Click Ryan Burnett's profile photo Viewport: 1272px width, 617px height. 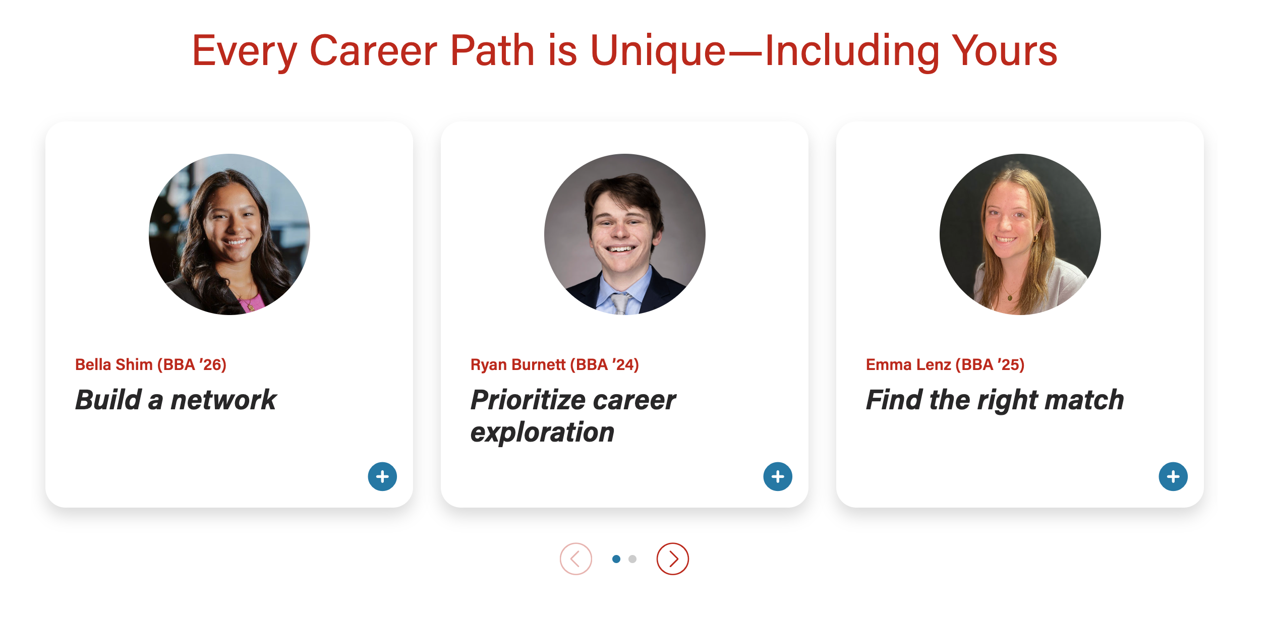point(625,234)
